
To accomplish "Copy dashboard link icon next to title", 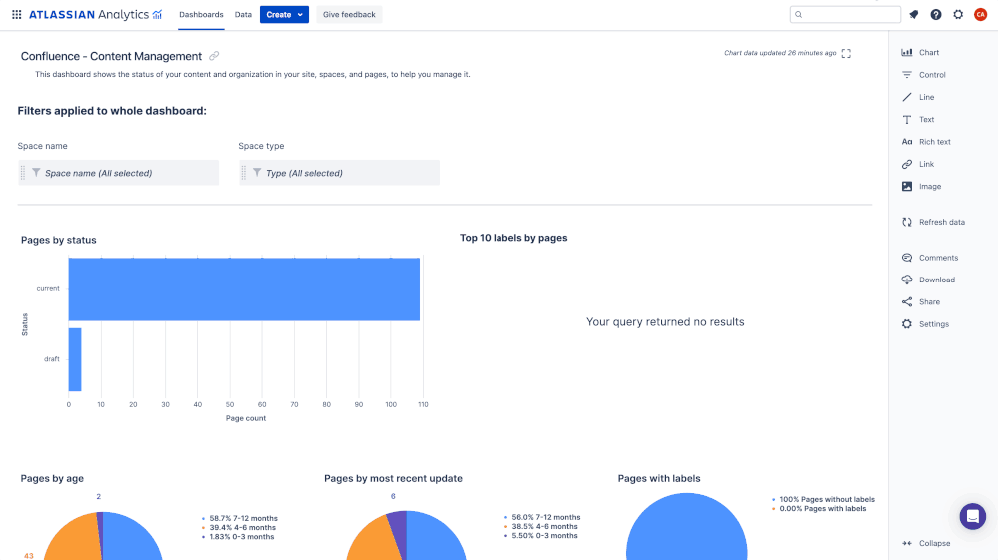I will click(214, 56).
